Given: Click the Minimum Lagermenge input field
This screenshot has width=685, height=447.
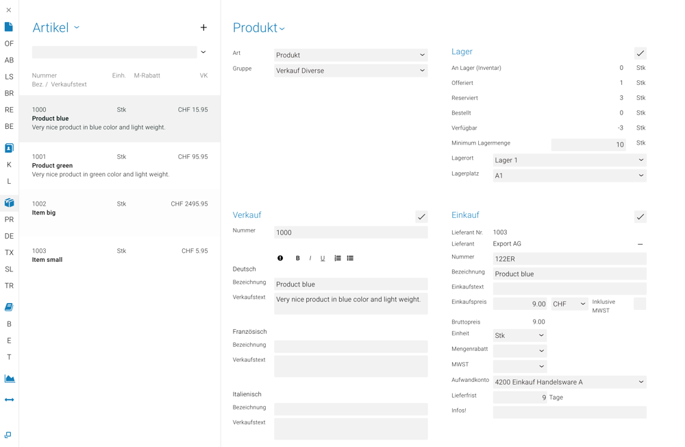Looking at the screenshot, I should (x=588, y=145).
